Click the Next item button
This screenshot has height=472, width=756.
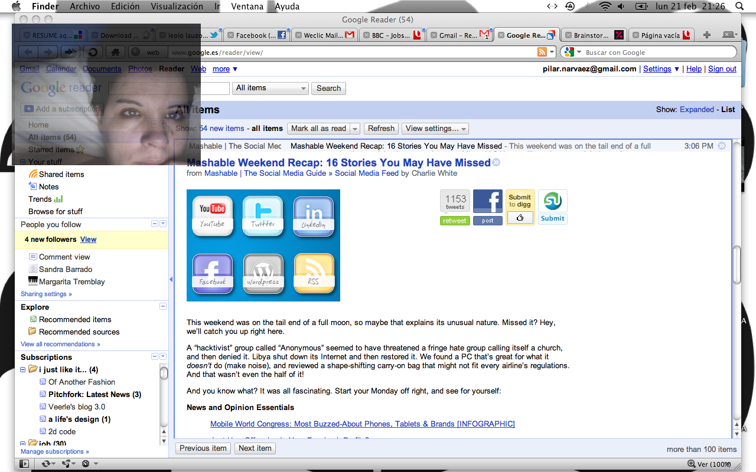(x=255, y=448)
